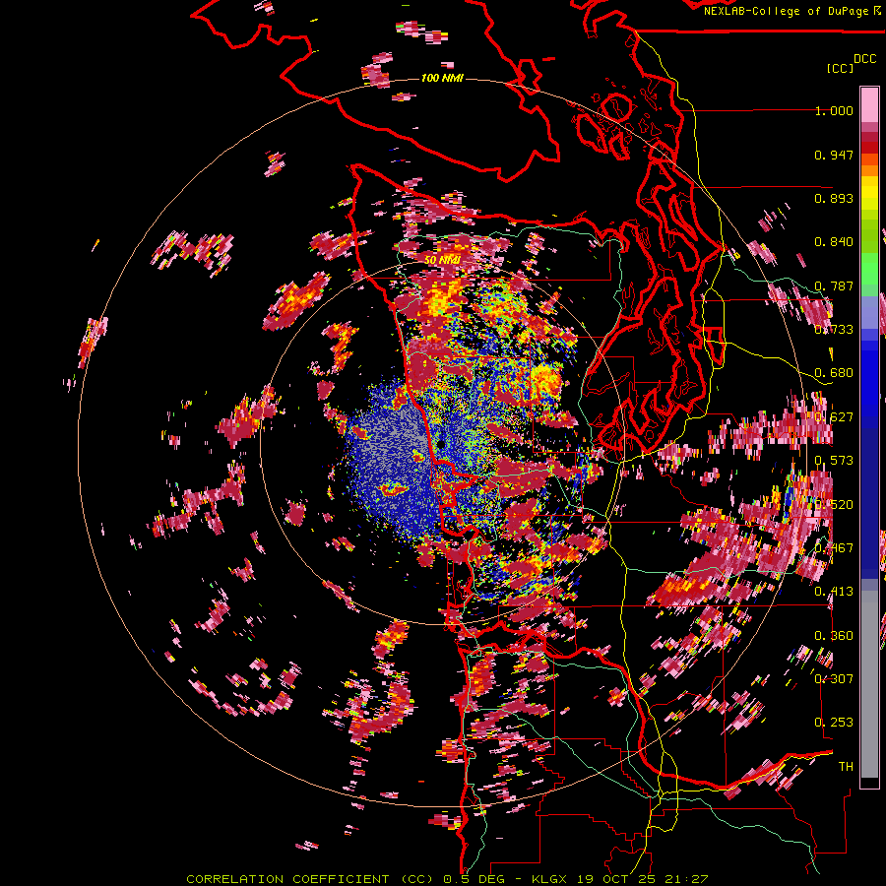Click the TH threshold label
The height and width of the screenshot is (886, 886).
coord(846,766)
